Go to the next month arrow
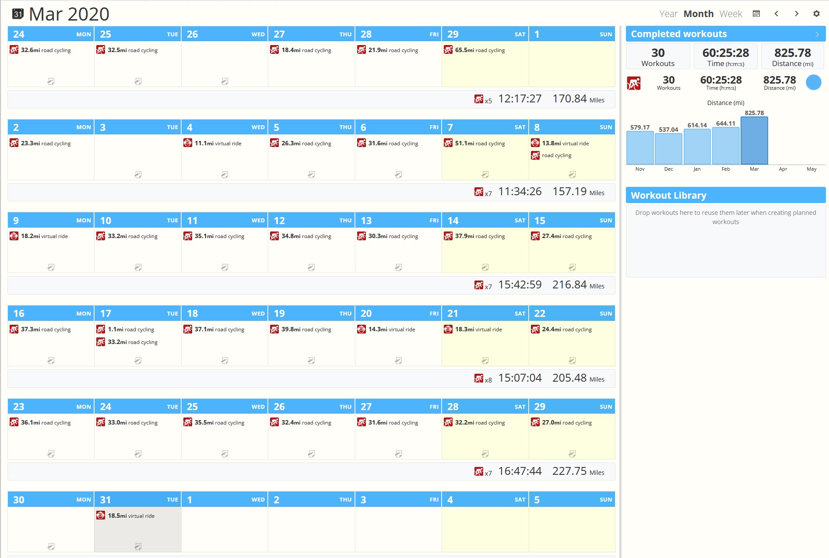 click(x=797, y=14)
